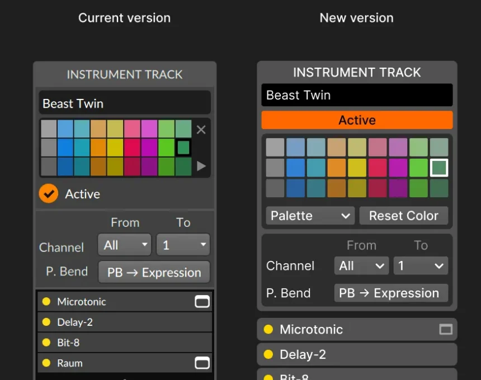Open Channel To '1' dropdown in Current version
481x380 pixels.
pos(183,245)
